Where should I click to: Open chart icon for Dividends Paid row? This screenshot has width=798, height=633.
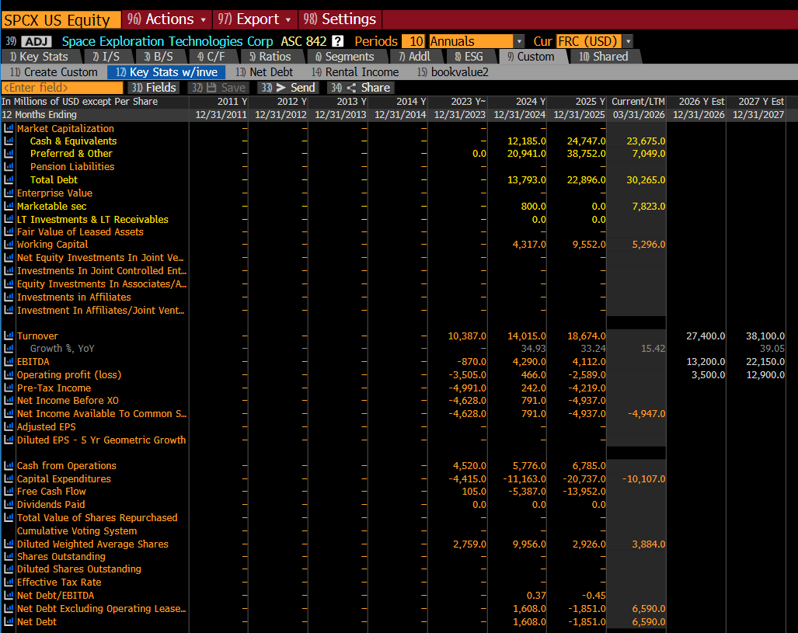click(9, 505)
